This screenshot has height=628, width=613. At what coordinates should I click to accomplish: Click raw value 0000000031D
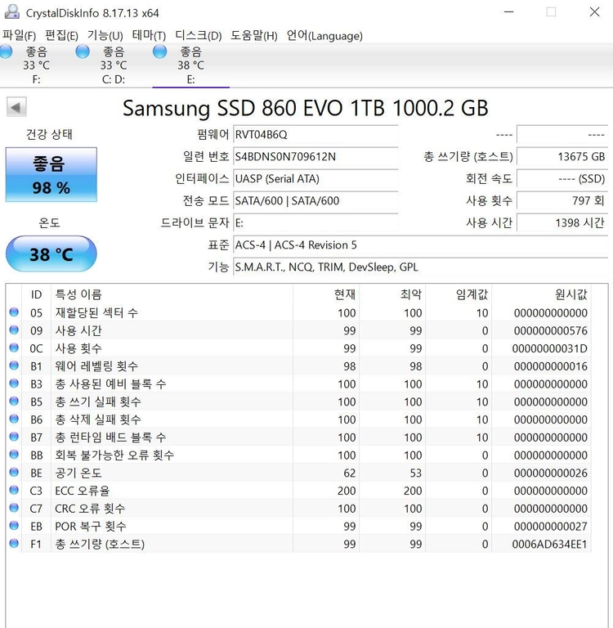[x=549, y=348]
